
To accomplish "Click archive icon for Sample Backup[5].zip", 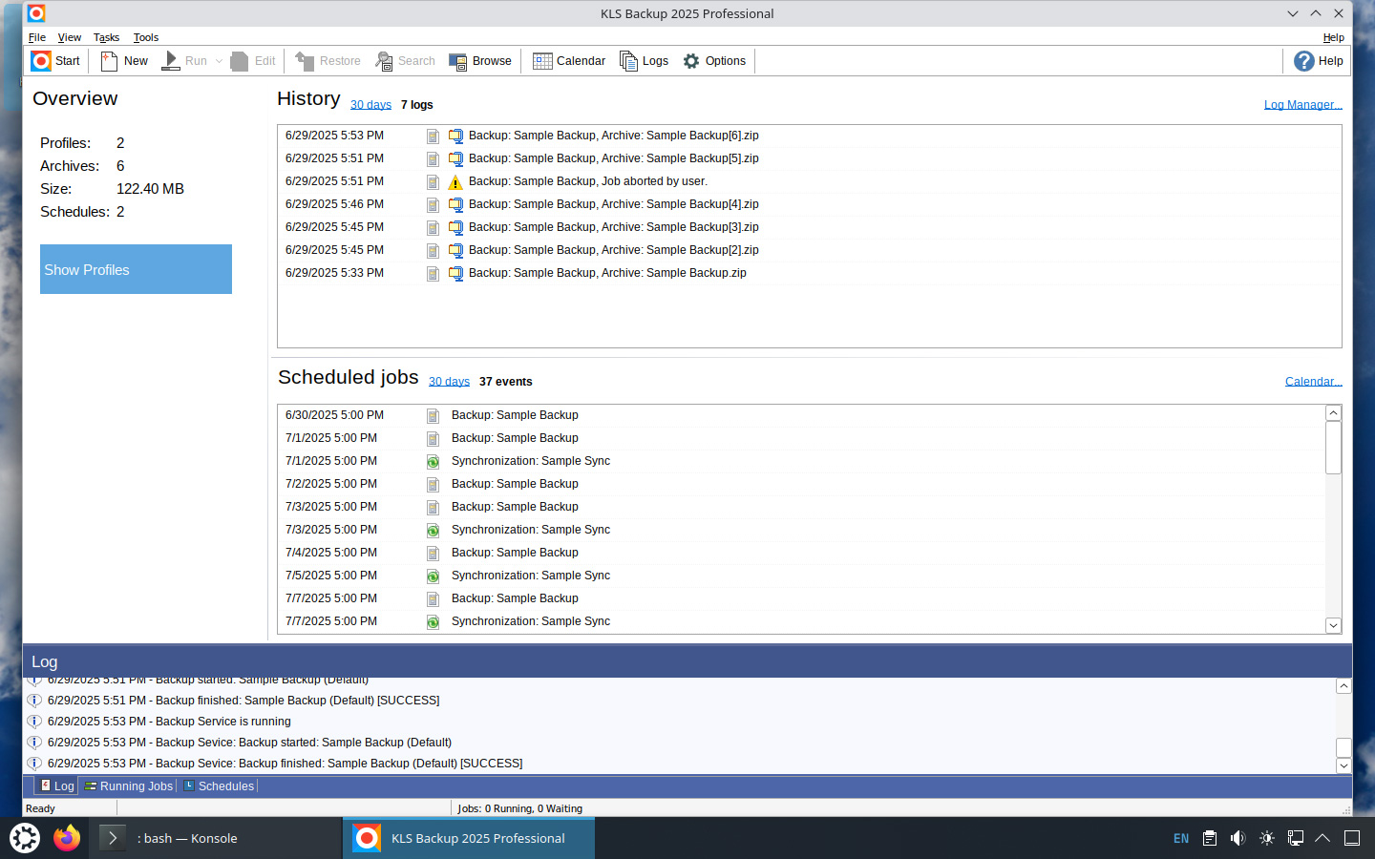I will point(455,159).
